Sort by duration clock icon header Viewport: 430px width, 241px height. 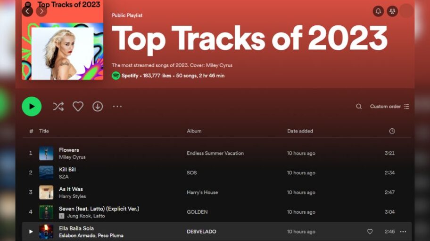(392, 131)
